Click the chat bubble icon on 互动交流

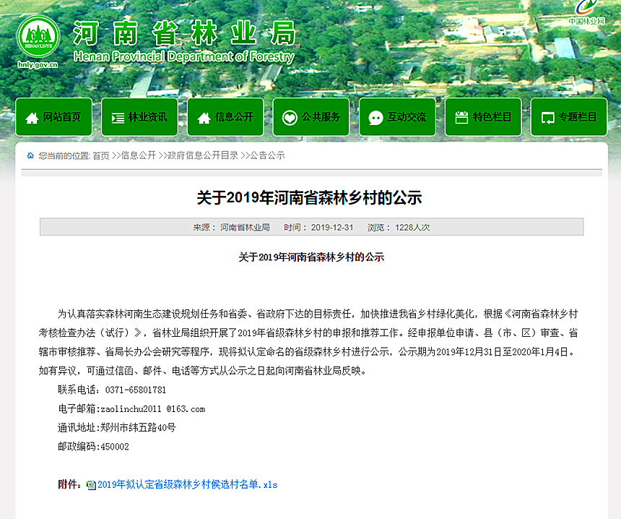[375, 118]
